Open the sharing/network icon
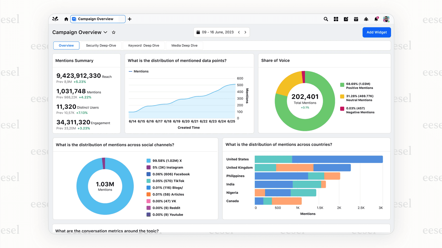This screenshot has height=248, width=442. click(x=366, y=19)
